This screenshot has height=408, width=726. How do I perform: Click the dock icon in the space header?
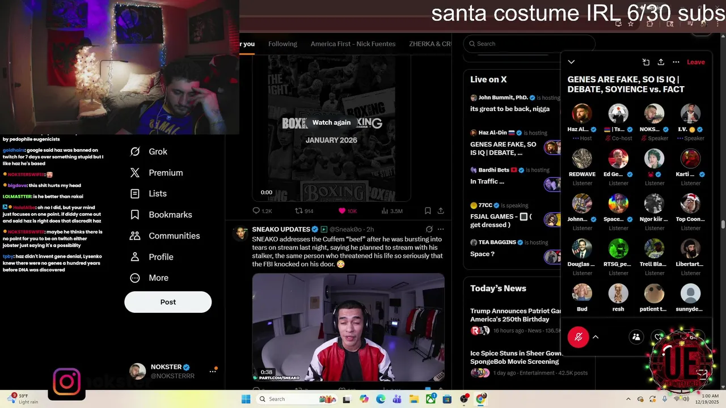coord(645,62)
